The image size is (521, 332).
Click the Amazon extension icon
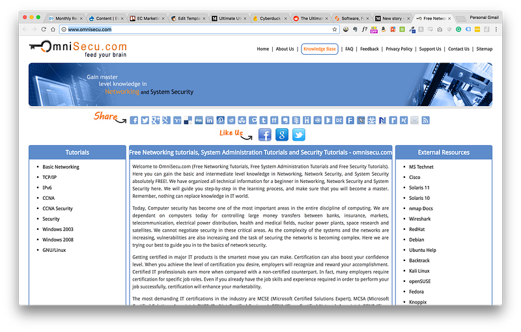coord(383,29)
